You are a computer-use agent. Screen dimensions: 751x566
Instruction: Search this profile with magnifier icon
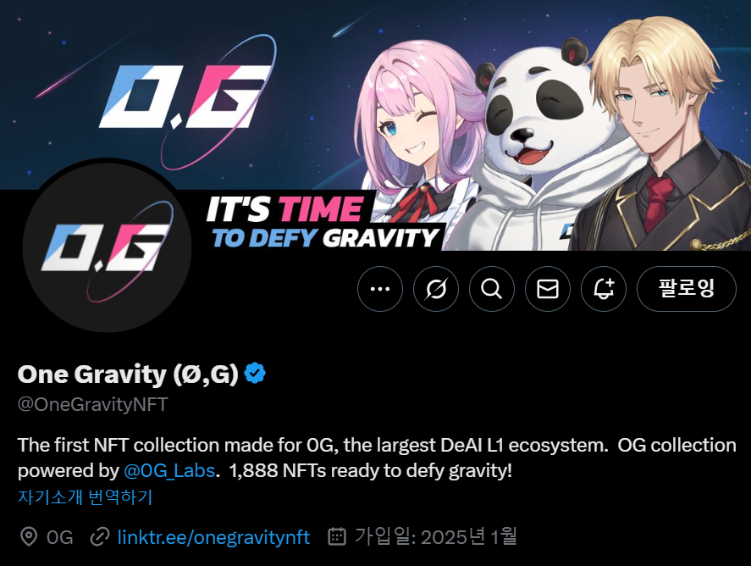point(492,289)
